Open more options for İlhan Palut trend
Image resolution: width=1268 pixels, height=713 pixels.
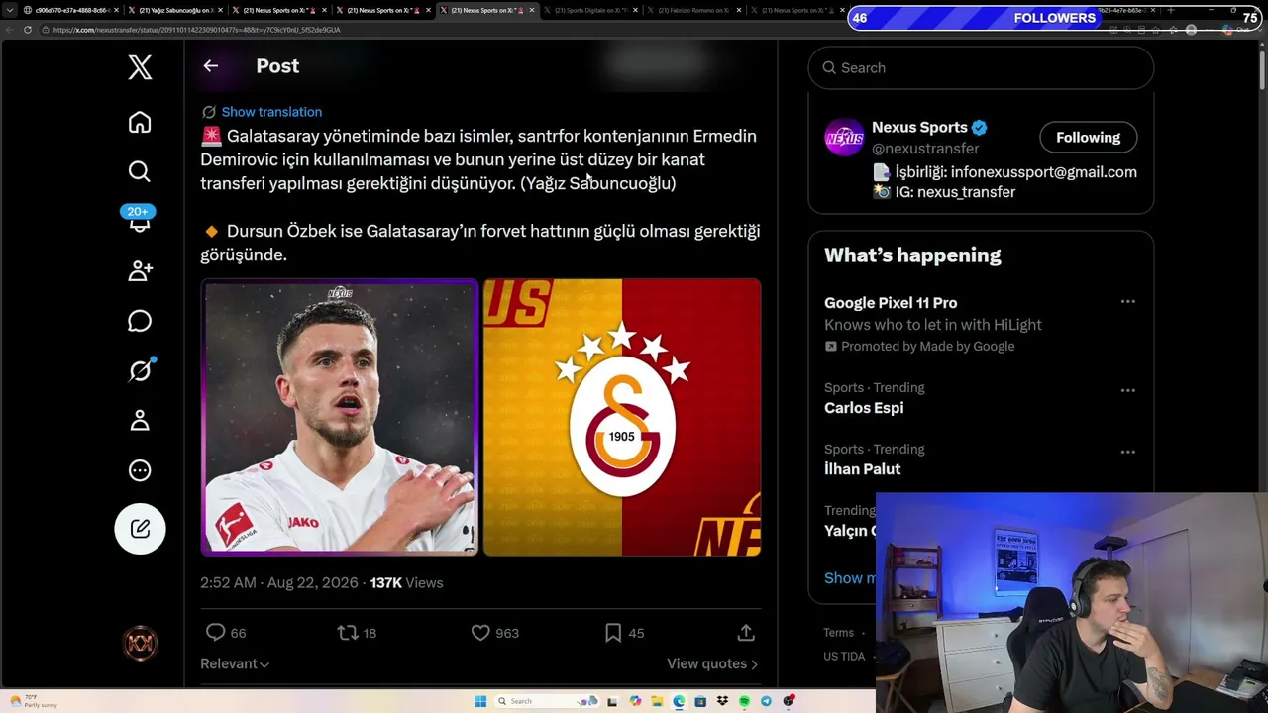[x=1127, y=452]
